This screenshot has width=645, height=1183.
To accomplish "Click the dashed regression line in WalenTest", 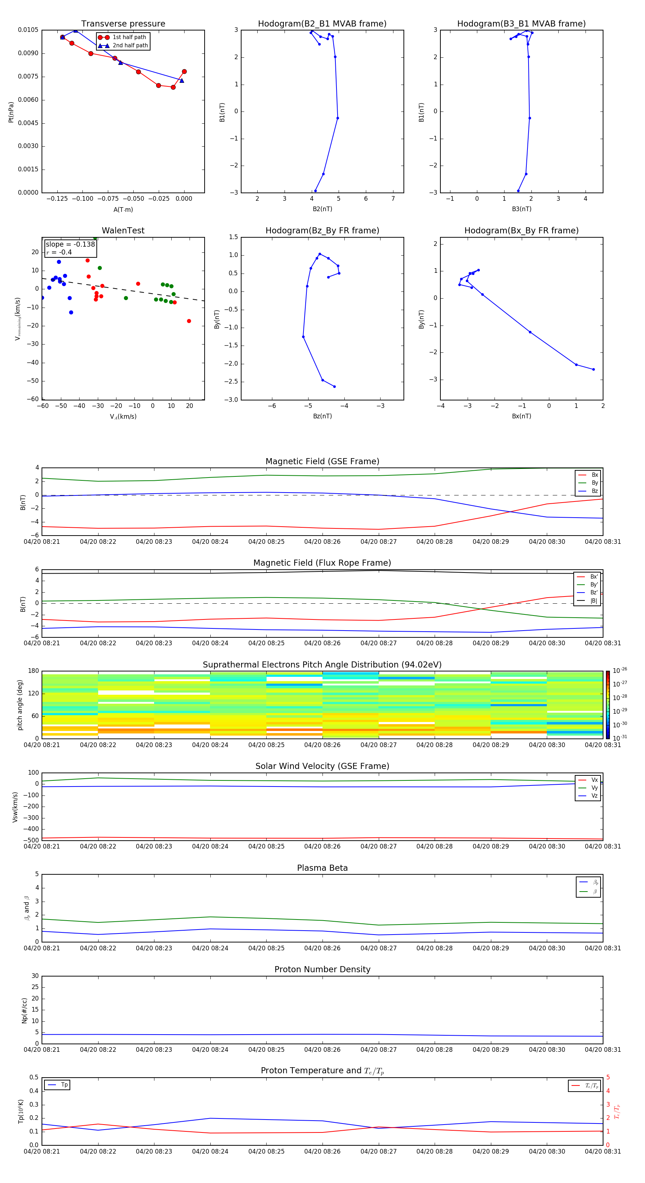I will click(x=123, y=289).
